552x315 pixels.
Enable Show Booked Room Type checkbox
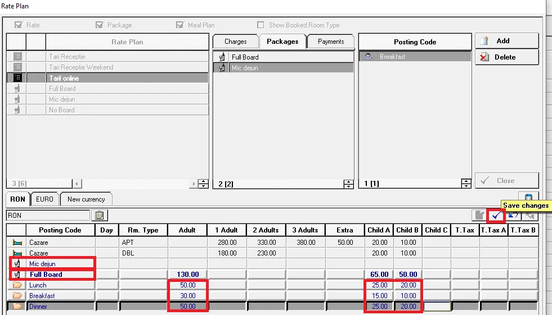point(261,25)
